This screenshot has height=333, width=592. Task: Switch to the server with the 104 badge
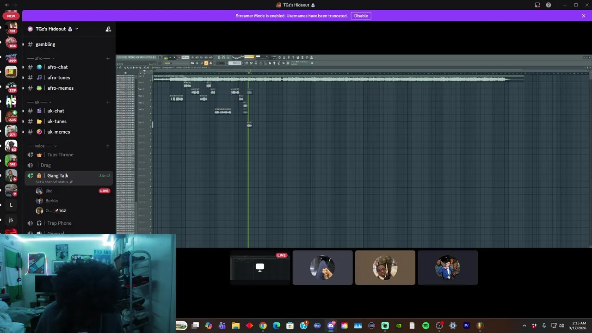(x=11, y=42)
